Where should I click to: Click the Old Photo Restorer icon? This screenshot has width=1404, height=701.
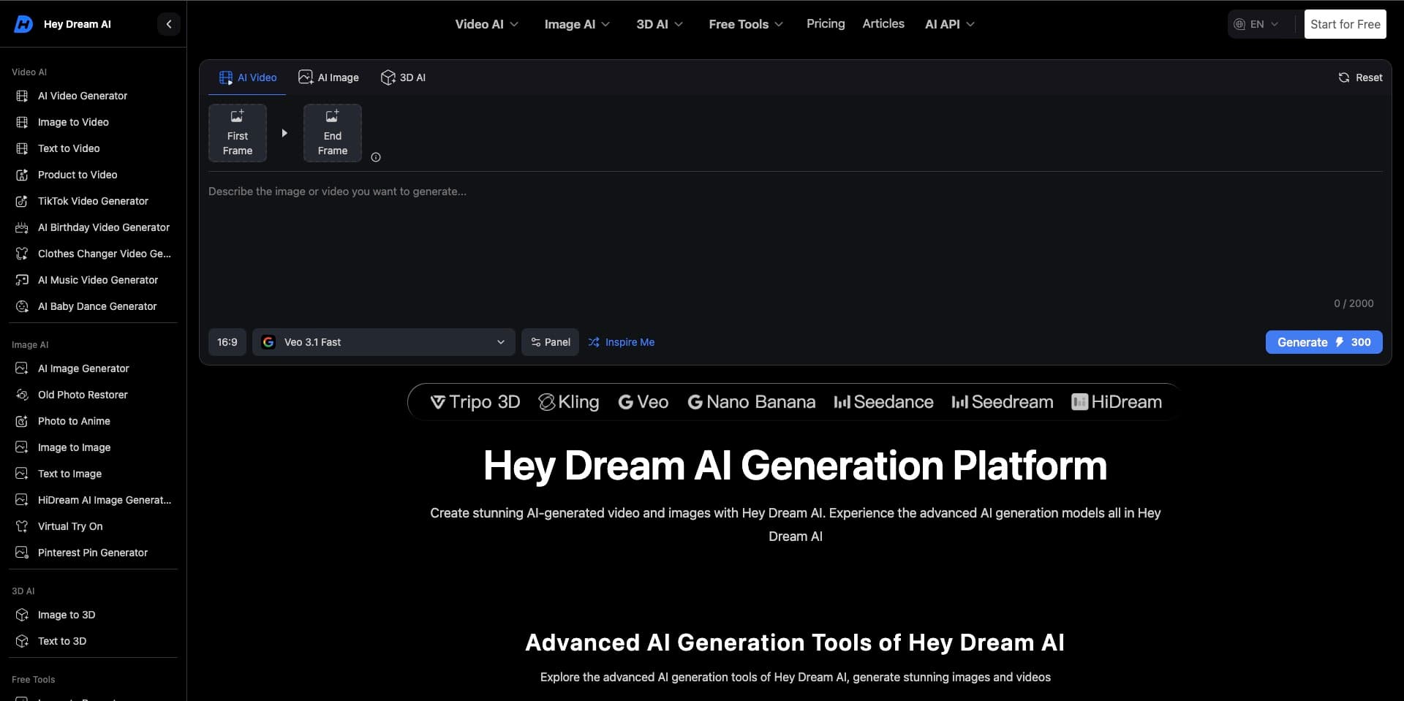click(x=22, y=395)
